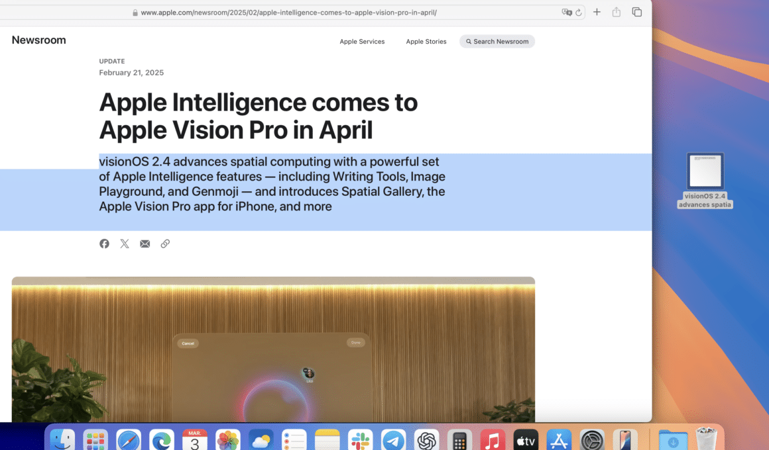Open Calendar from the dock
The width and height of the screenshot is (769, 450).
[x=195, y=440]
